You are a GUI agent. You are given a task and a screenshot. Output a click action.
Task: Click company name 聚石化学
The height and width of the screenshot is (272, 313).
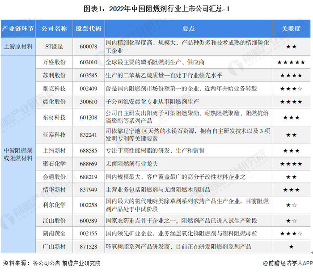(54, 164)
